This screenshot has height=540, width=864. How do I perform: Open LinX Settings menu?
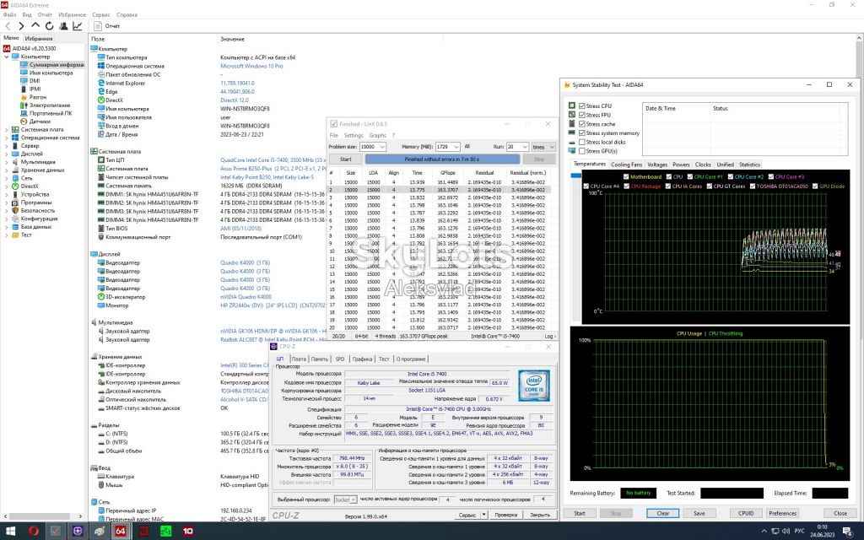click(x=354, y=135)
